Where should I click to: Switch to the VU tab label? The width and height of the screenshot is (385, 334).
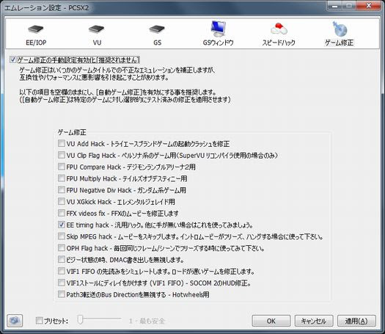coord(97,43)
